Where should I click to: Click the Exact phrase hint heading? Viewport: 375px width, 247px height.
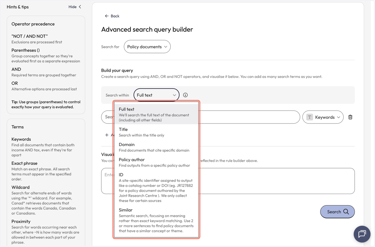click(x=24, y=163)
